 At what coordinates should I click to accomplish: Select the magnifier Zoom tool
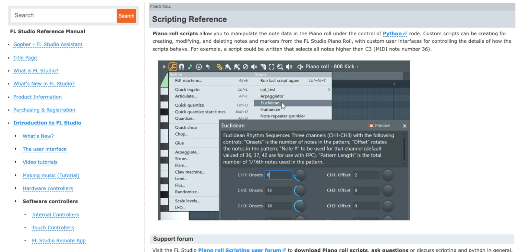(x=280, y=67)
